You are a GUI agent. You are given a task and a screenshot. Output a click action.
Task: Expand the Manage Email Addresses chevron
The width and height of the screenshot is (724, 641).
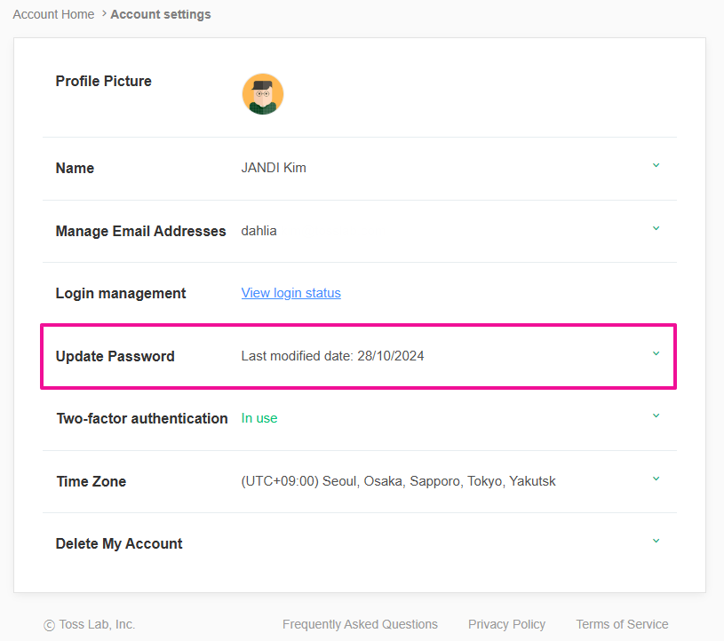click(656, 229)
